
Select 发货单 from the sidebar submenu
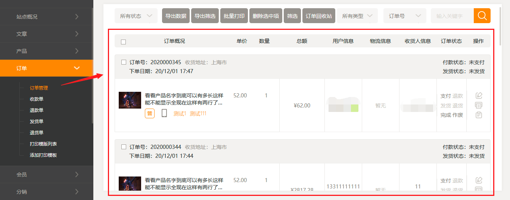coord(37,122)
